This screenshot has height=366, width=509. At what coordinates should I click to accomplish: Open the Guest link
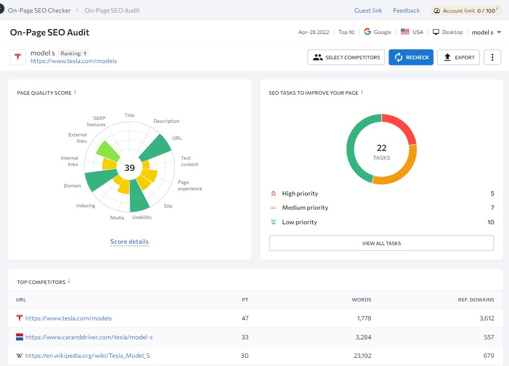368,10
